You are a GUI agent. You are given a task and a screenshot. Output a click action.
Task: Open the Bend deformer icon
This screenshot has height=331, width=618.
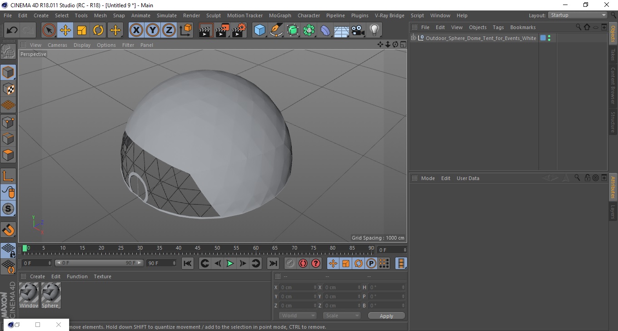(x=325, y=30)
